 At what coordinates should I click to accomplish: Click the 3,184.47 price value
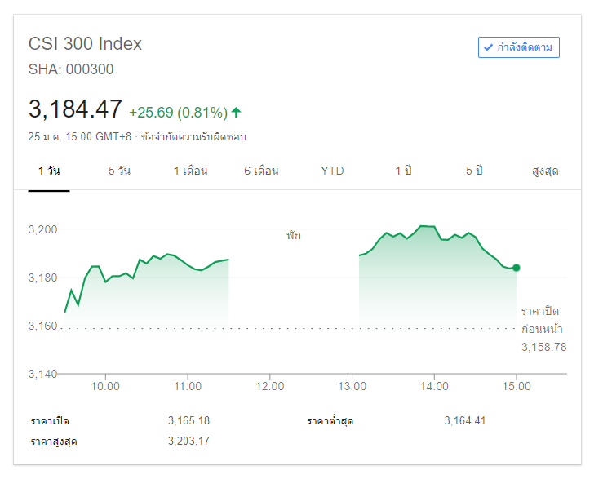point(75,109)
